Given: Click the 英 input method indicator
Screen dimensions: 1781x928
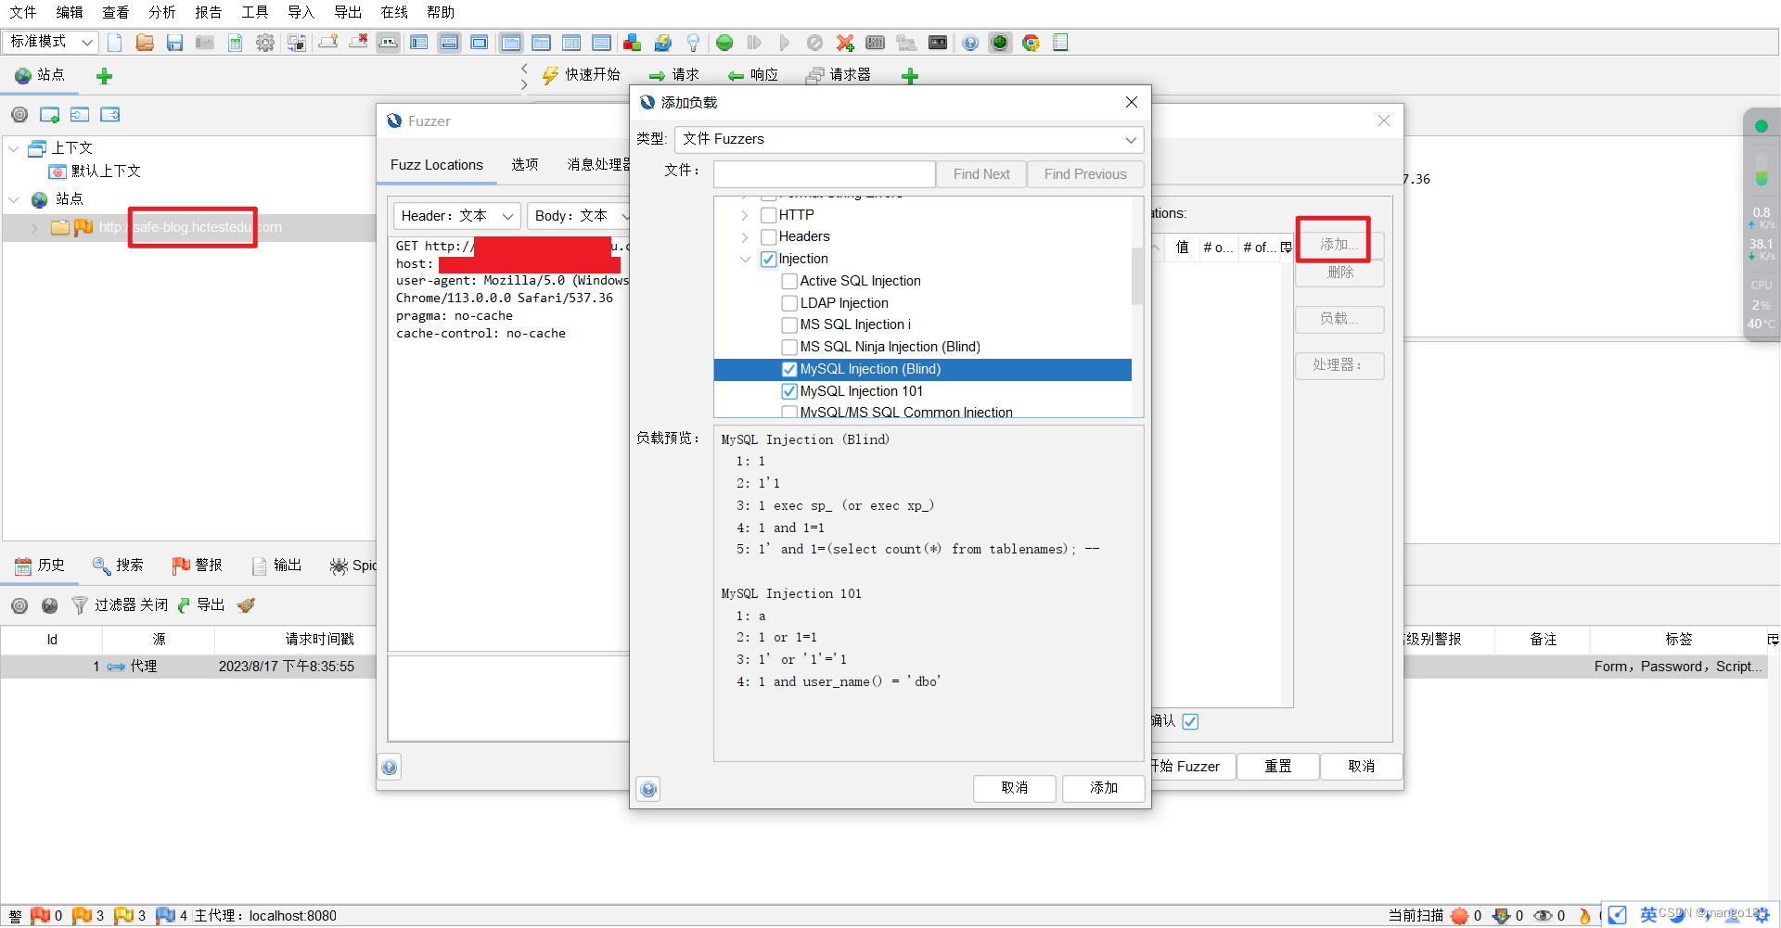Looking at the screenshot, I should click(x=1648, y=915).
